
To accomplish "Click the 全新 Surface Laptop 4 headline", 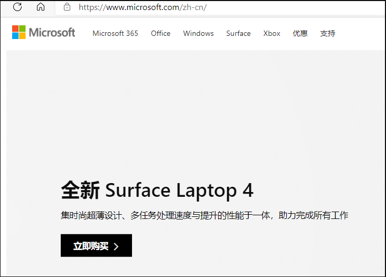I will click(x=157, y=190).
